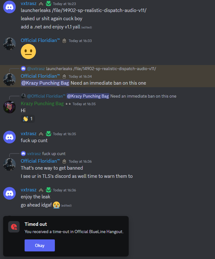Viewport: 215px width, 259px height.
Task: Click the neutral face emoji message
Action: [x=28, y=51]
